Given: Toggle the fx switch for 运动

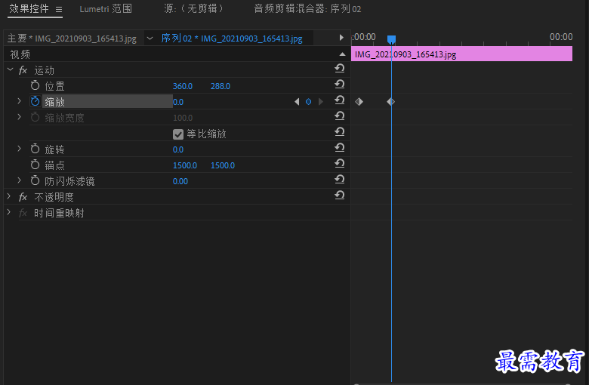Looking at the screenshot, I should 23,70.
